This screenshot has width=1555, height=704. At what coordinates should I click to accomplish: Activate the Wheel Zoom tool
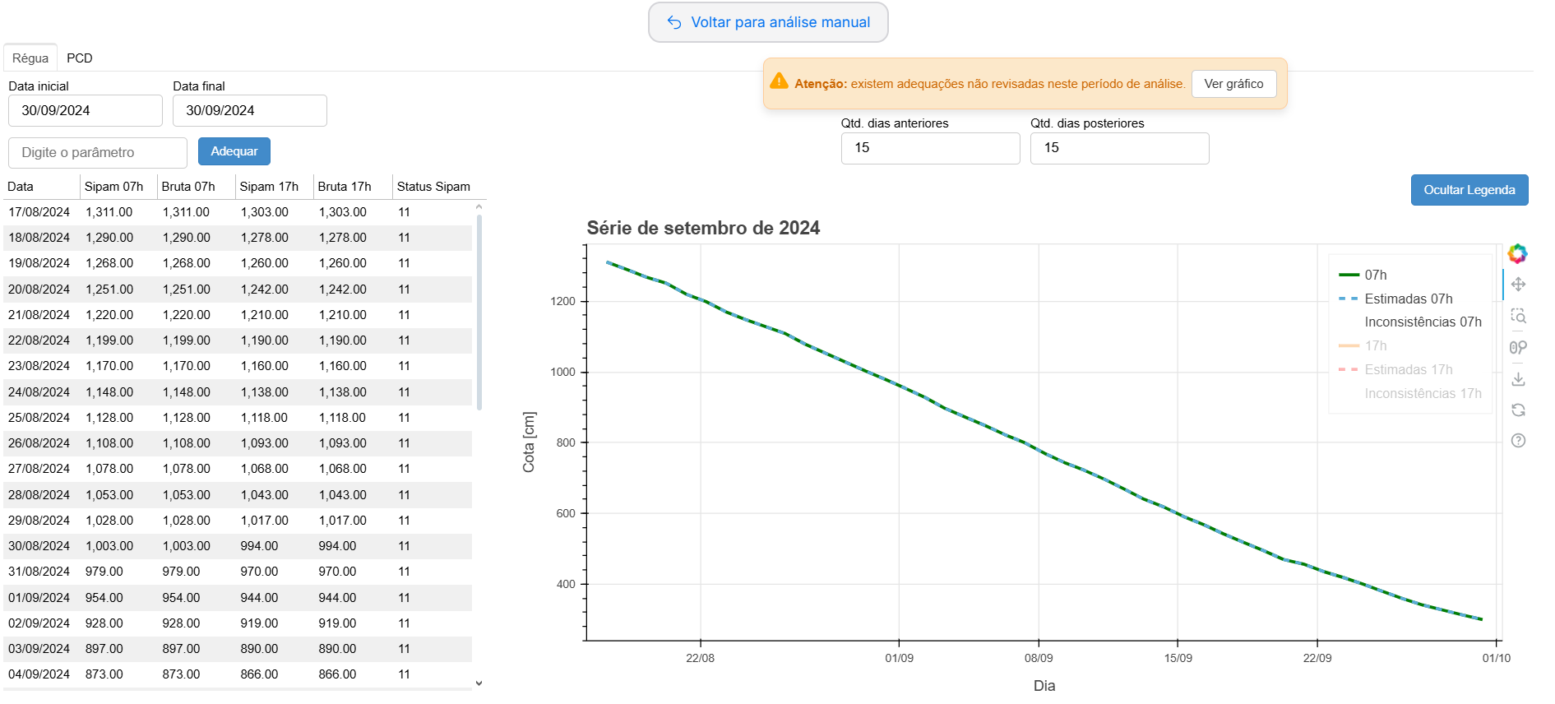1518,347
